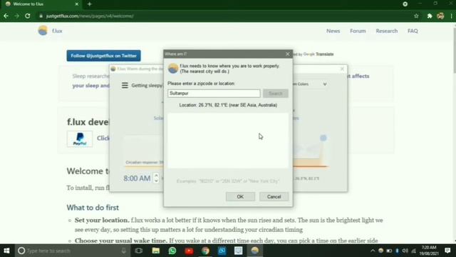Close the f.lux main window behind dialog
Image resolution: width=456 pixels, height=257 pixels.
tap(342, 69)
